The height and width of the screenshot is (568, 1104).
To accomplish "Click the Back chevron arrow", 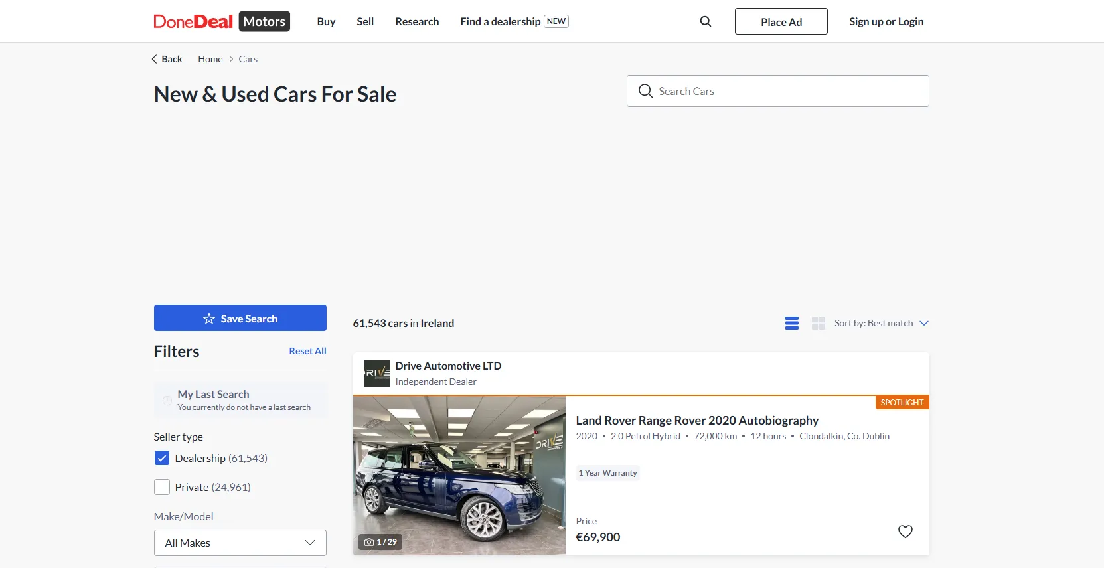I will 155,59.
